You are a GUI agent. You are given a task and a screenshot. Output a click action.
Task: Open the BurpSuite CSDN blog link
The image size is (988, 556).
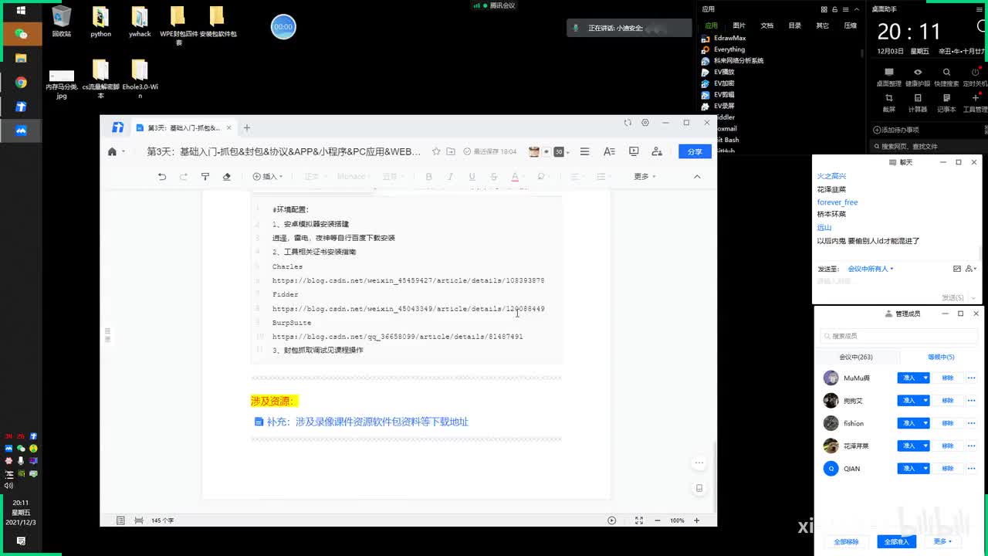(398, 337)
